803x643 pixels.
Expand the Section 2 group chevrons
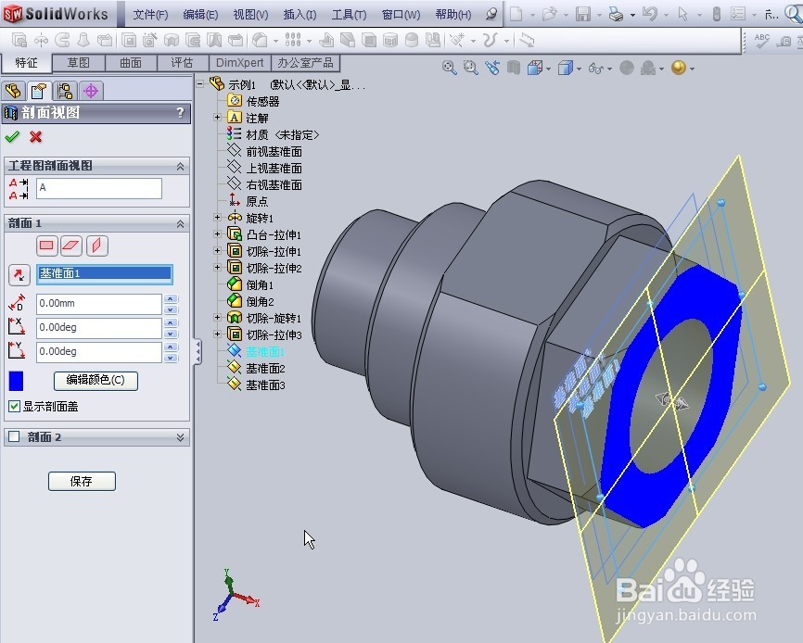pos(180,437)
